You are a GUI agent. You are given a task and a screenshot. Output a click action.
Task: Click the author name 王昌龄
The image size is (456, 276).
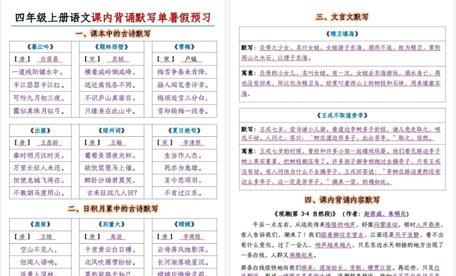coord(49,143)
